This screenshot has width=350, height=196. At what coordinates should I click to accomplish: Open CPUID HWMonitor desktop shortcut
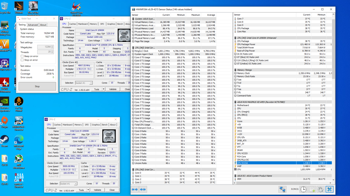[x=5, y=85]
